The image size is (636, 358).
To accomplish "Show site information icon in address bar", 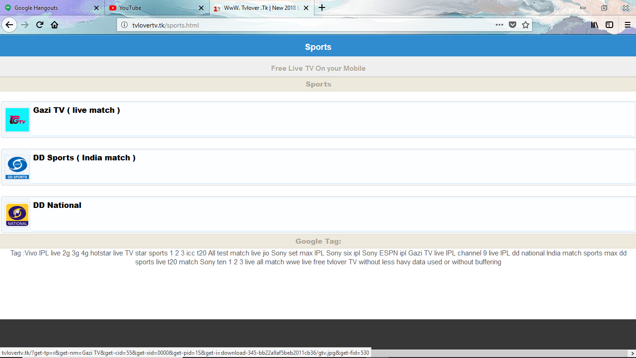I will click(124, 25).
